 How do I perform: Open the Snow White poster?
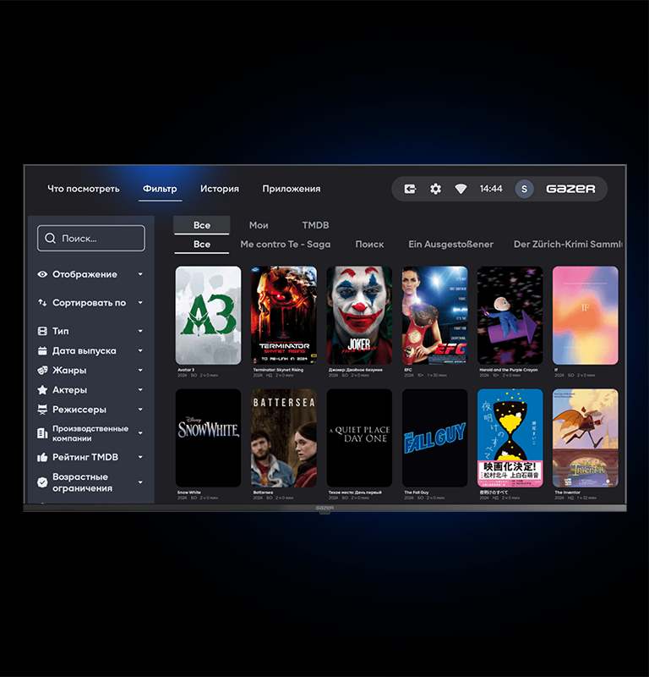point(208,438)
